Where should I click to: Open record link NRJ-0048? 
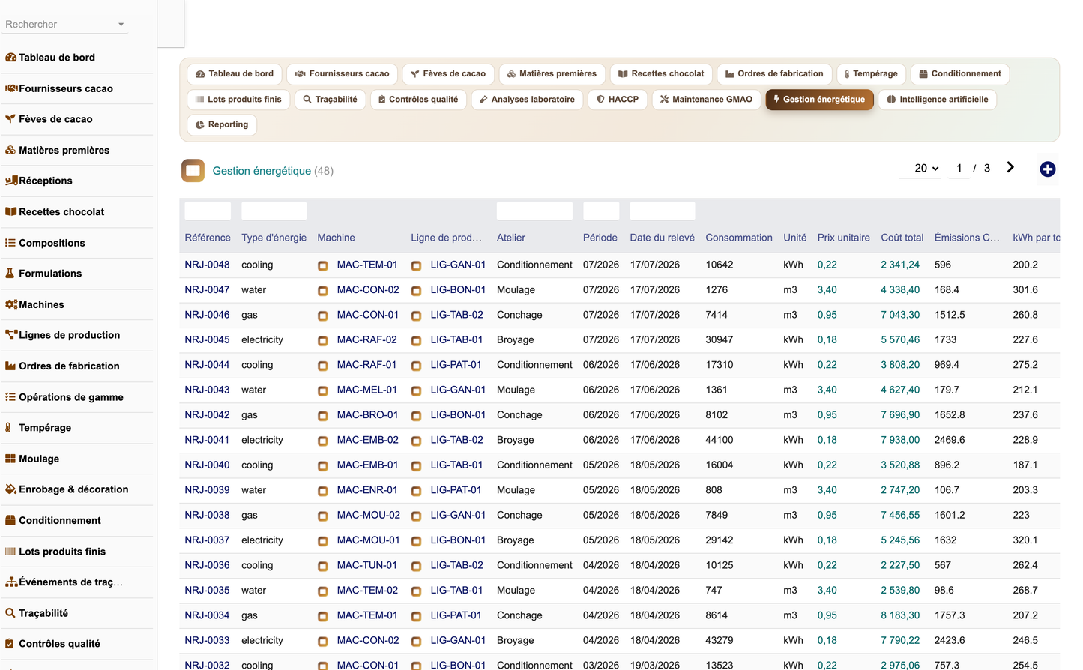(207, 265)
